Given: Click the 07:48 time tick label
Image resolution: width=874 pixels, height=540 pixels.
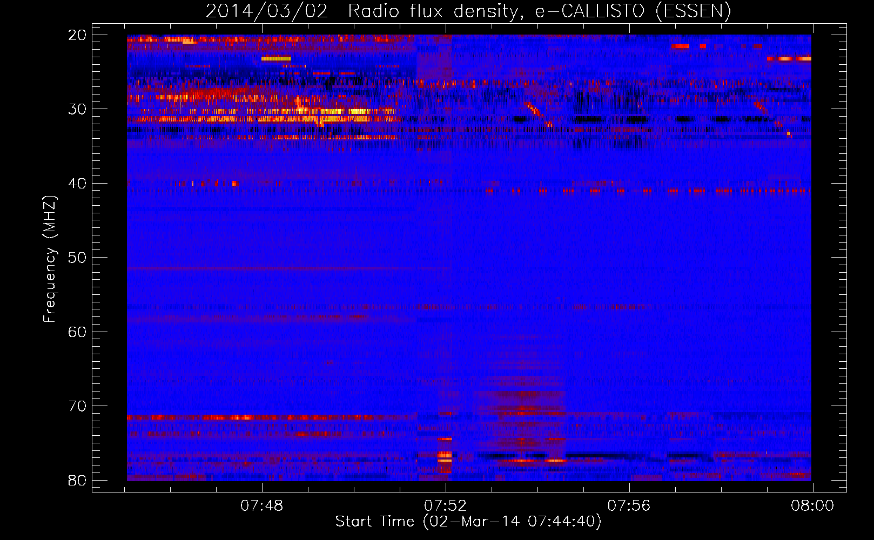Looking at the screenshot, I should coord(262,506).
